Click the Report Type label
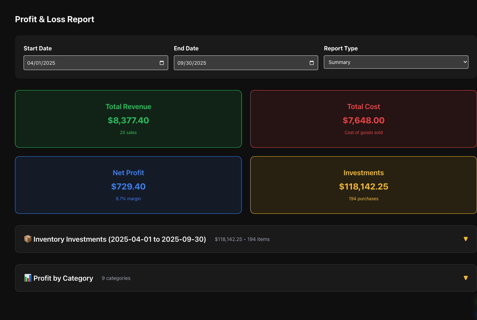 pyautogui.click(x=341, y=48)
